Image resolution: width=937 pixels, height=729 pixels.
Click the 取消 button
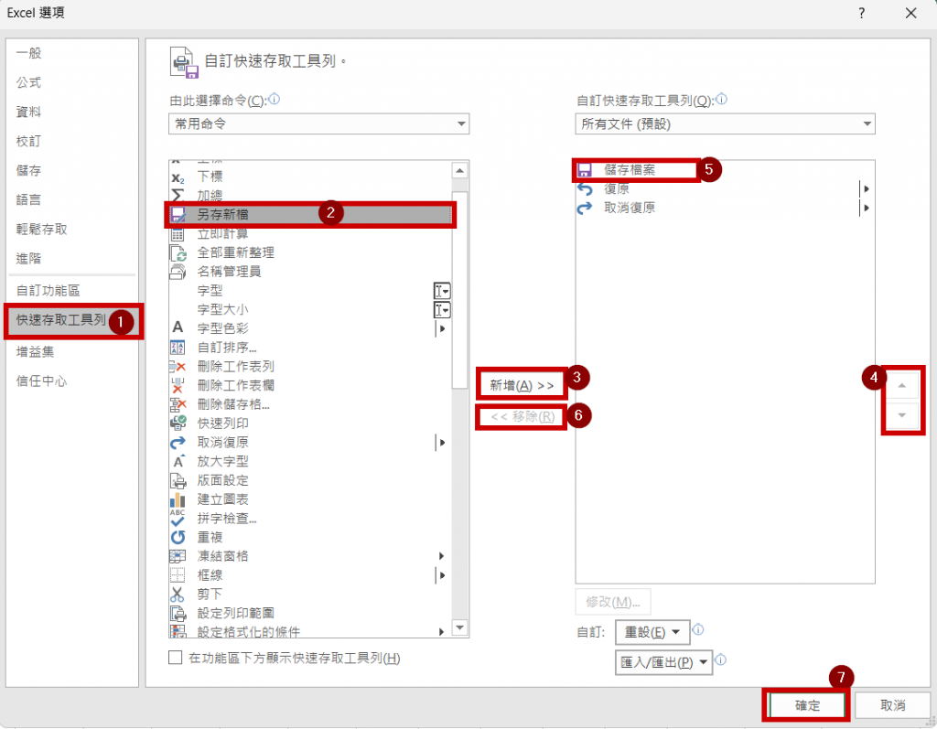[893, 706]
